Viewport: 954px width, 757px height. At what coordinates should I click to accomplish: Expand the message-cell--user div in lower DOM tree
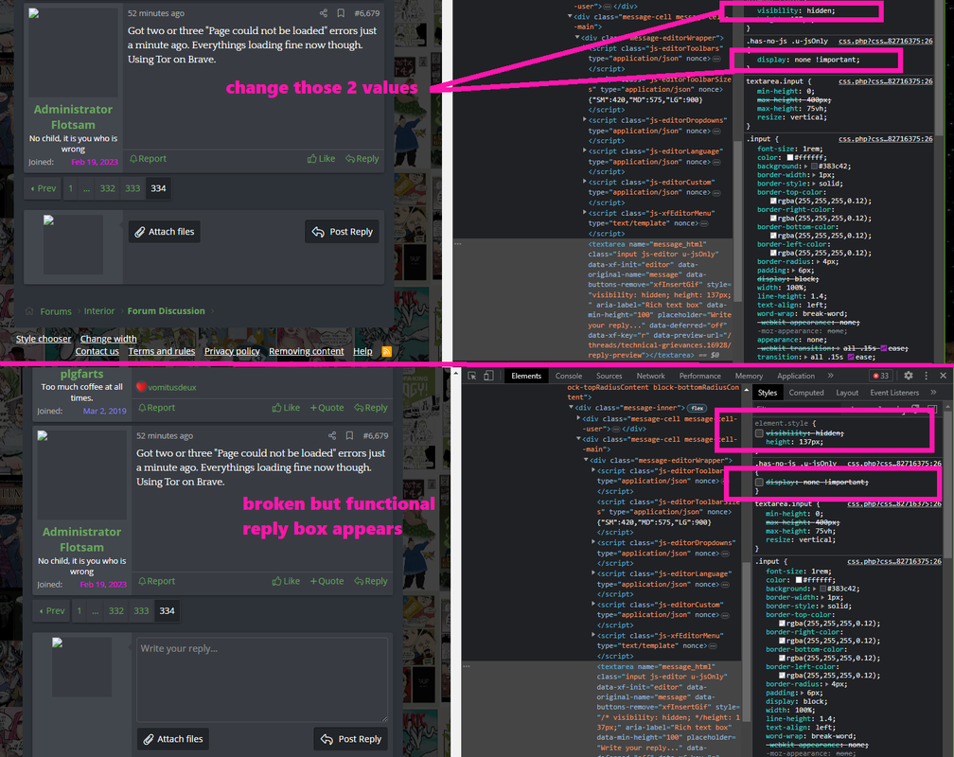tap(578, 418)
